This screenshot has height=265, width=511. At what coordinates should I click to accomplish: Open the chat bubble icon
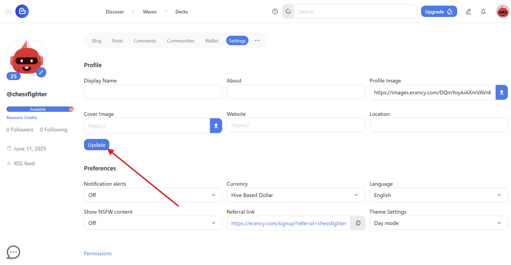[x=14, y=252]
